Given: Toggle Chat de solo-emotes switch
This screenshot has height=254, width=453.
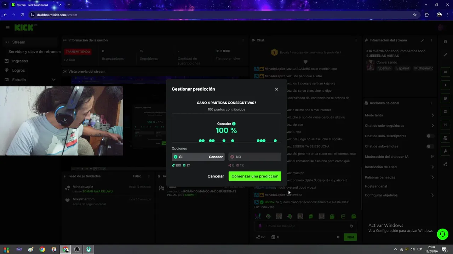Looking at the screenshot, I should point(430,146).
